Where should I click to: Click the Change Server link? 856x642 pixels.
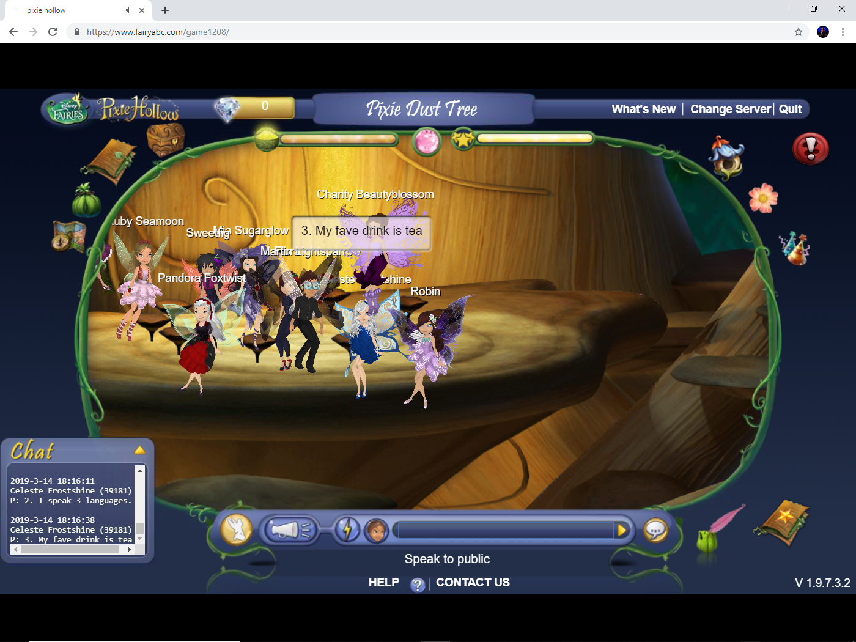tap(730, 109)
